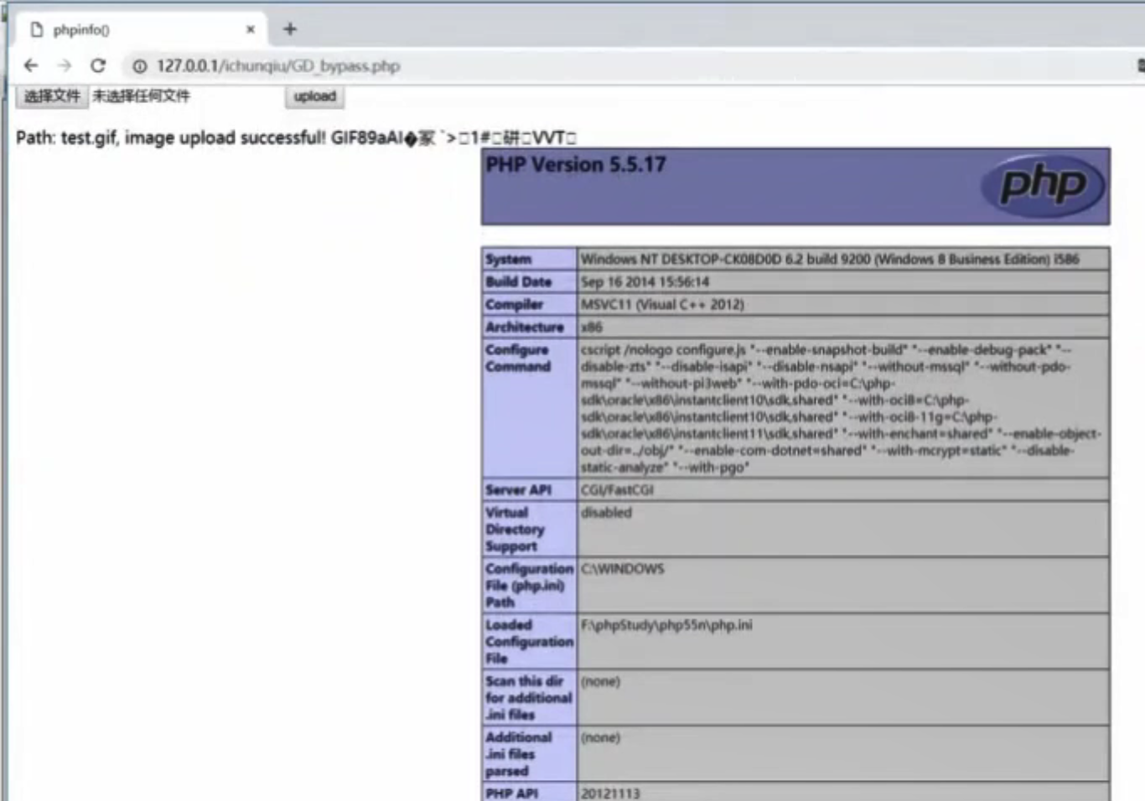The image size is (1145, 801).
Task: Click Scan this dir for additional .ini label
Action: pos(528,698)
